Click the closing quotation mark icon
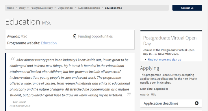Image resolution: width=208 pixels, height=111 pixels. pos(129,94)
